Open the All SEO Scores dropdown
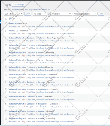This screenshot has width=110, height=126. pos(60,14)
